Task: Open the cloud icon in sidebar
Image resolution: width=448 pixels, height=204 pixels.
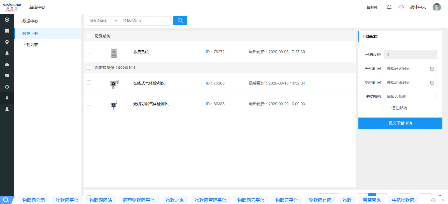Action: point(7,64)
